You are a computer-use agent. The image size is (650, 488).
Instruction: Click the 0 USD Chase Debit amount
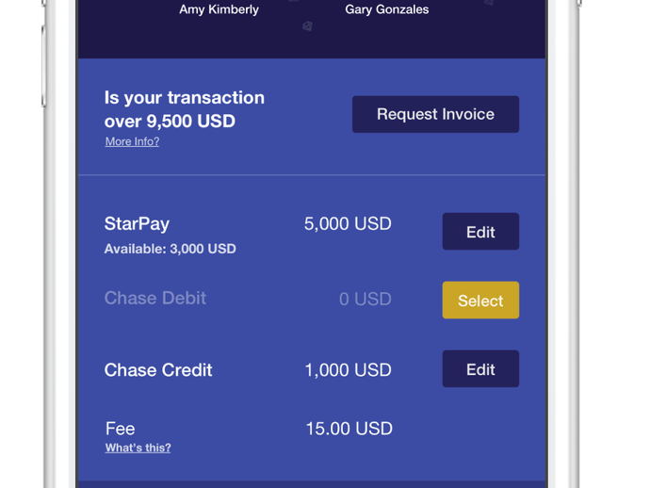(x=365, y=300)
